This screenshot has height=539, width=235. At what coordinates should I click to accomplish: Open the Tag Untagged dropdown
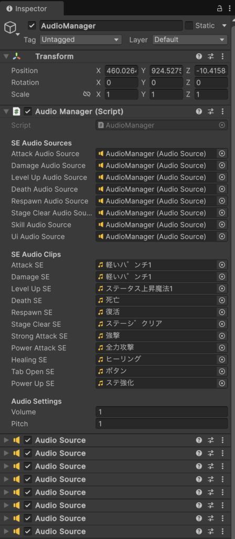80,39
